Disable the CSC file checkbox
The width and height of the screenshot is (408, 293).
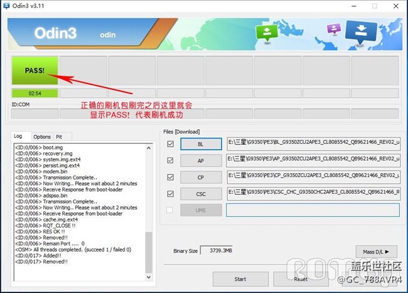click(x=171, y=193)
